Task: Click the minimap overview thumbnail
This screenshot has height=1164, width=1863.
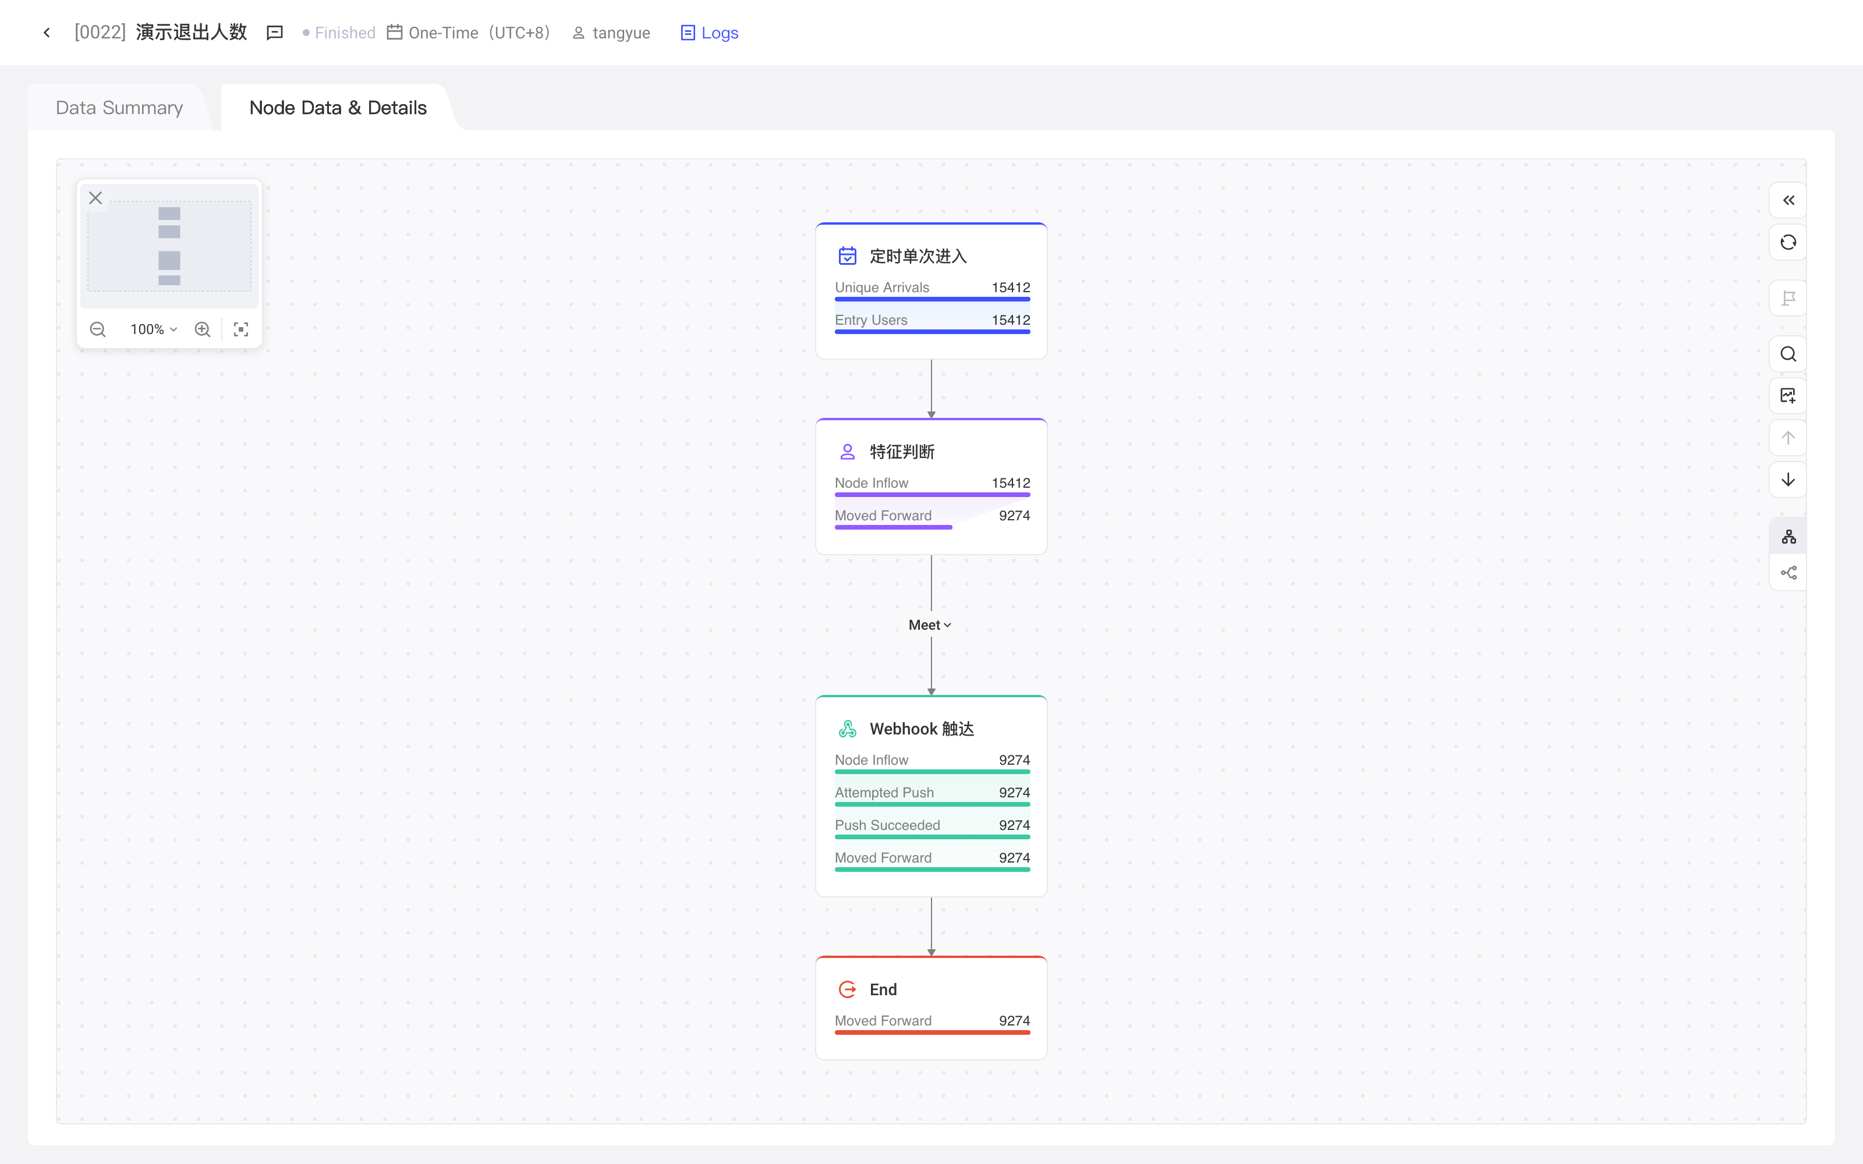Action: point(169,246)
